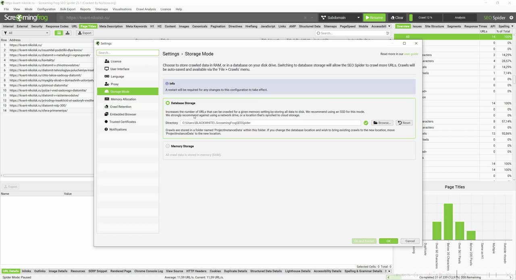The width and height of the screenshot is (516, 280).
Task: Click the Crawl 12% progress bar
Action: (425, 18)
